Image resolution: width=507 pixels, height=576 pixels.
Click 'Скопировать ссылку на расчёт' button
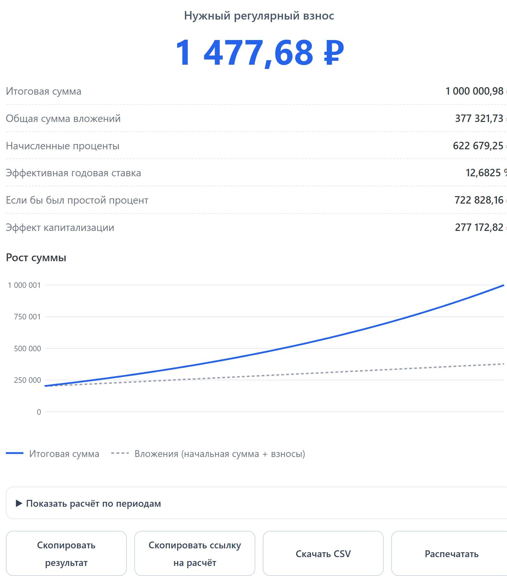pyautogui.click(x=195, y=554)
